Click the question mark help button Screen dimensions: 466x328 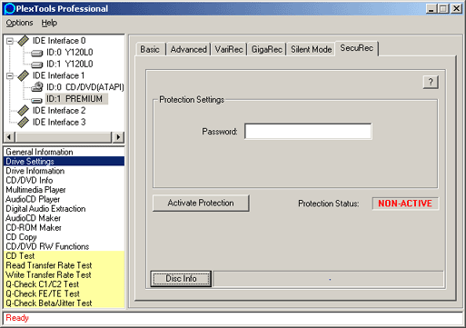[x=431, y=82]
